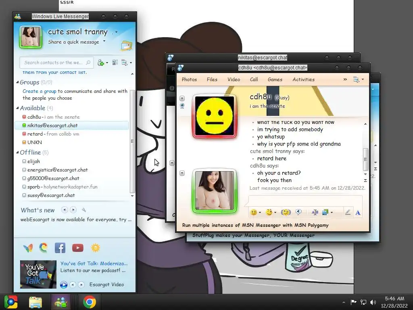Switch to handwriting input mode

[348, 212]
